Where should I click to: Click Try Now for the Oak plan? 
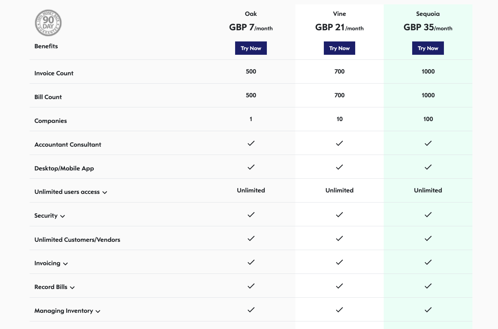click(251, 48)
